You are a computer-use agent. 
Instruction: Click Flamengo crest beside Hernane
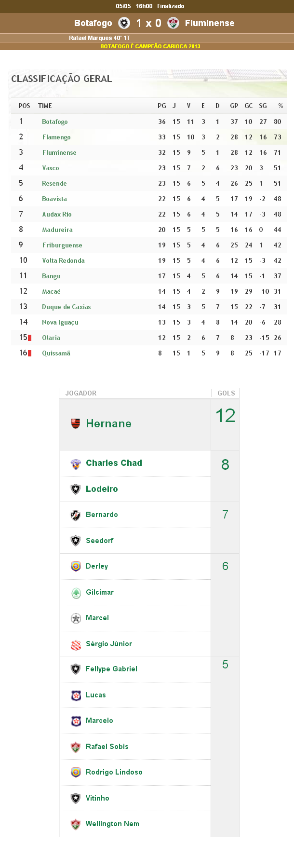coord(76,423)
